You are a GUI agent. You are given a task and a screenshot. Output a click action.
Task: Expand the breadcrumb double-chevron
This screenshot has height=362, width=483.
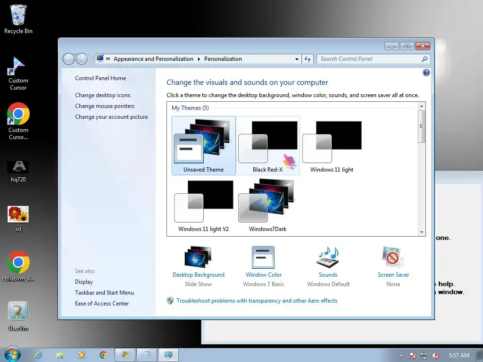point(108,59)
